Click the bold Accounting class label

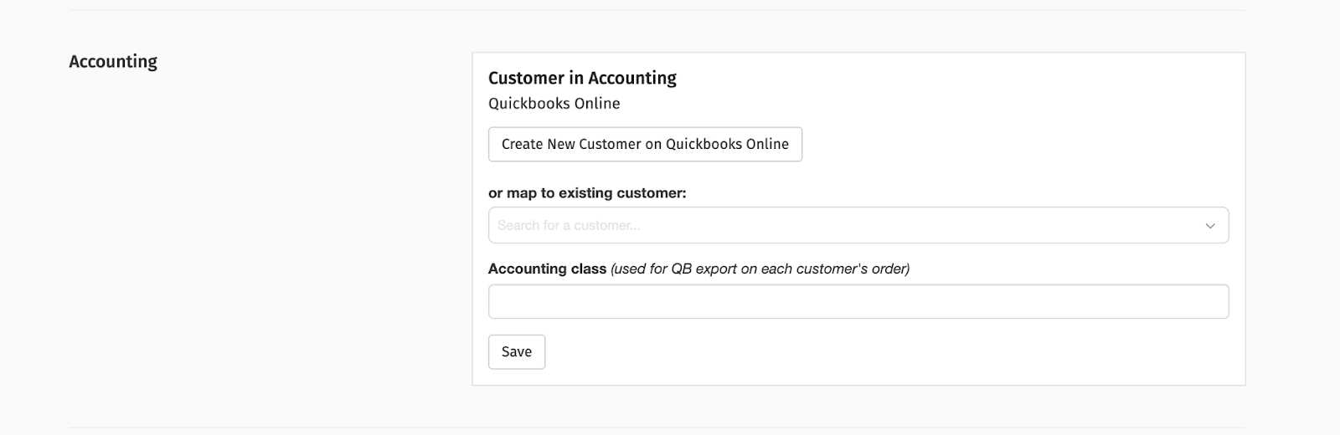(547, 269)
